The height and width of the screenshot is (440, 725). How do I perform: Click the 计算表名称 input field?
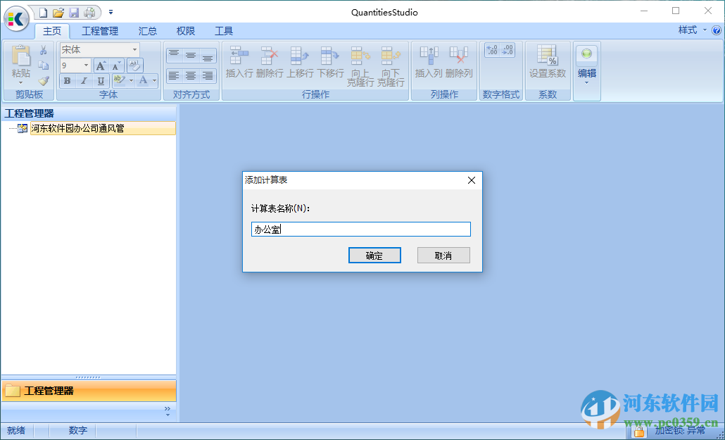(x=360, y=229)
